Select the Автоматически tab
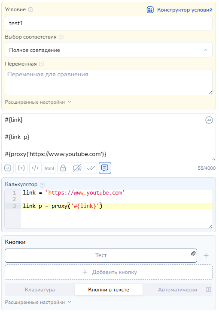 (177, 290)
